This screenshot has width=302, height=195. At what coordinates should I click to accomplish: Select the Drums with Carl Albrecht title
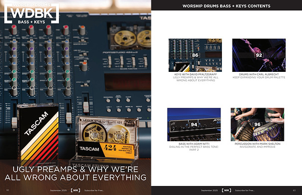click(x=259, y=74)
